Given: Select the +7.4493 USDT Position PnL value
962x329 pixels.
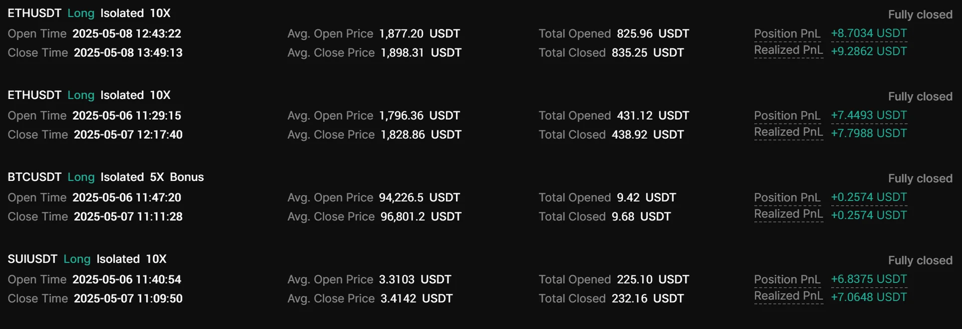Looking at the screenshot, I should pos(869,115).
